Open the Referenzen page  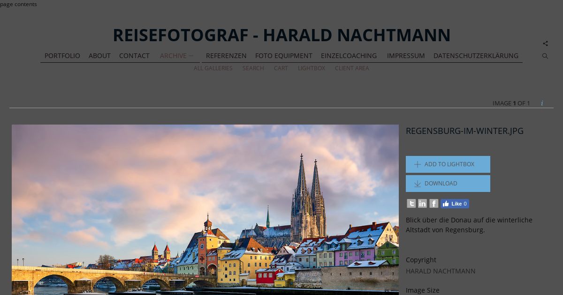pos(226,56)
